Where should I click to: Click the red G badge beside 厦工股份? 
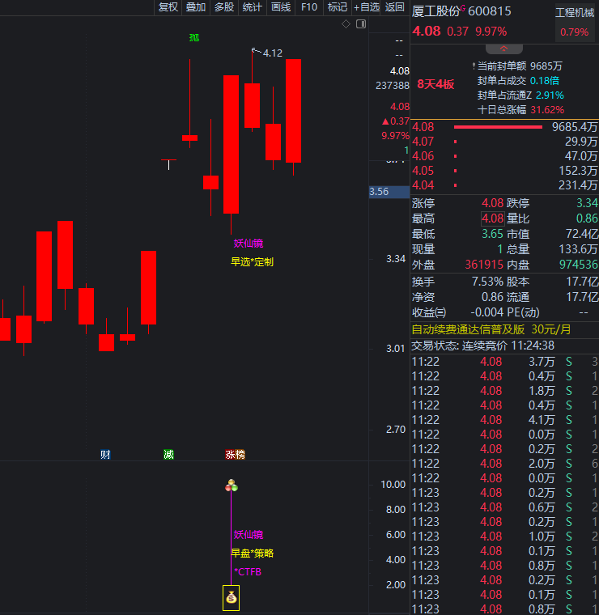(x=464, y=7)
